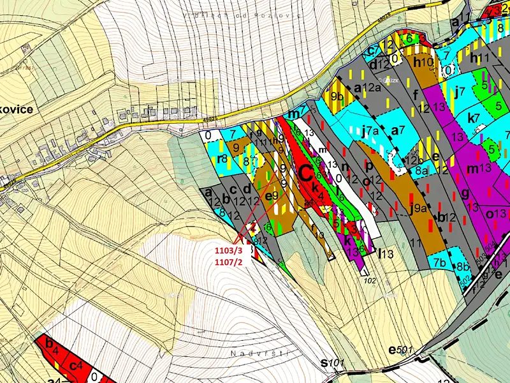This screenshot has width=510, height=383.
Task: Click the gray strip label f12
Action: [420, 100]
